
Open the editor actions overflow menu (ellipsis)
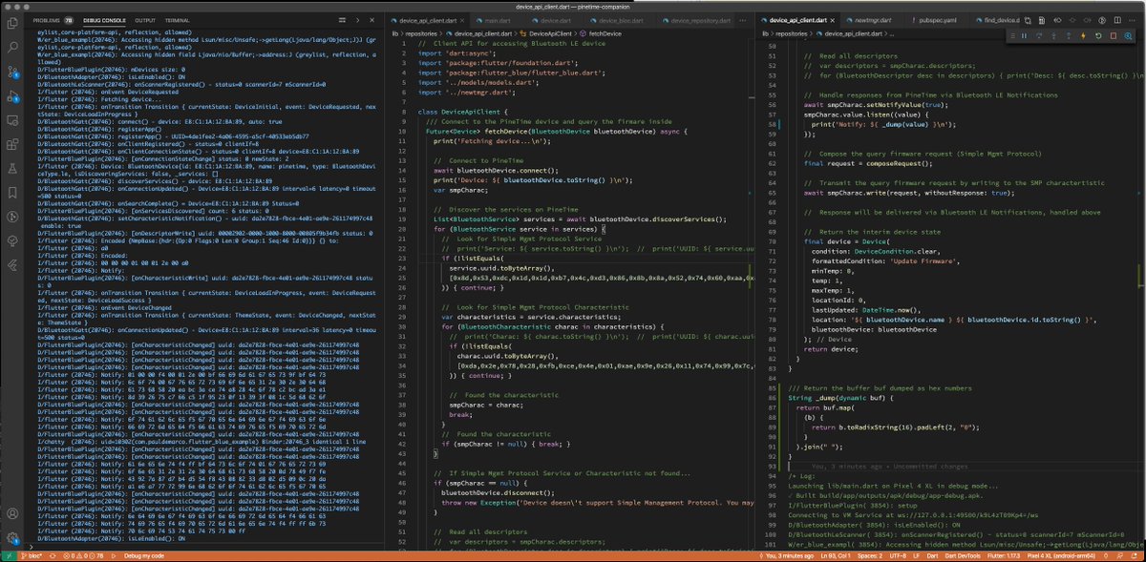click(x=1133, y=20)
